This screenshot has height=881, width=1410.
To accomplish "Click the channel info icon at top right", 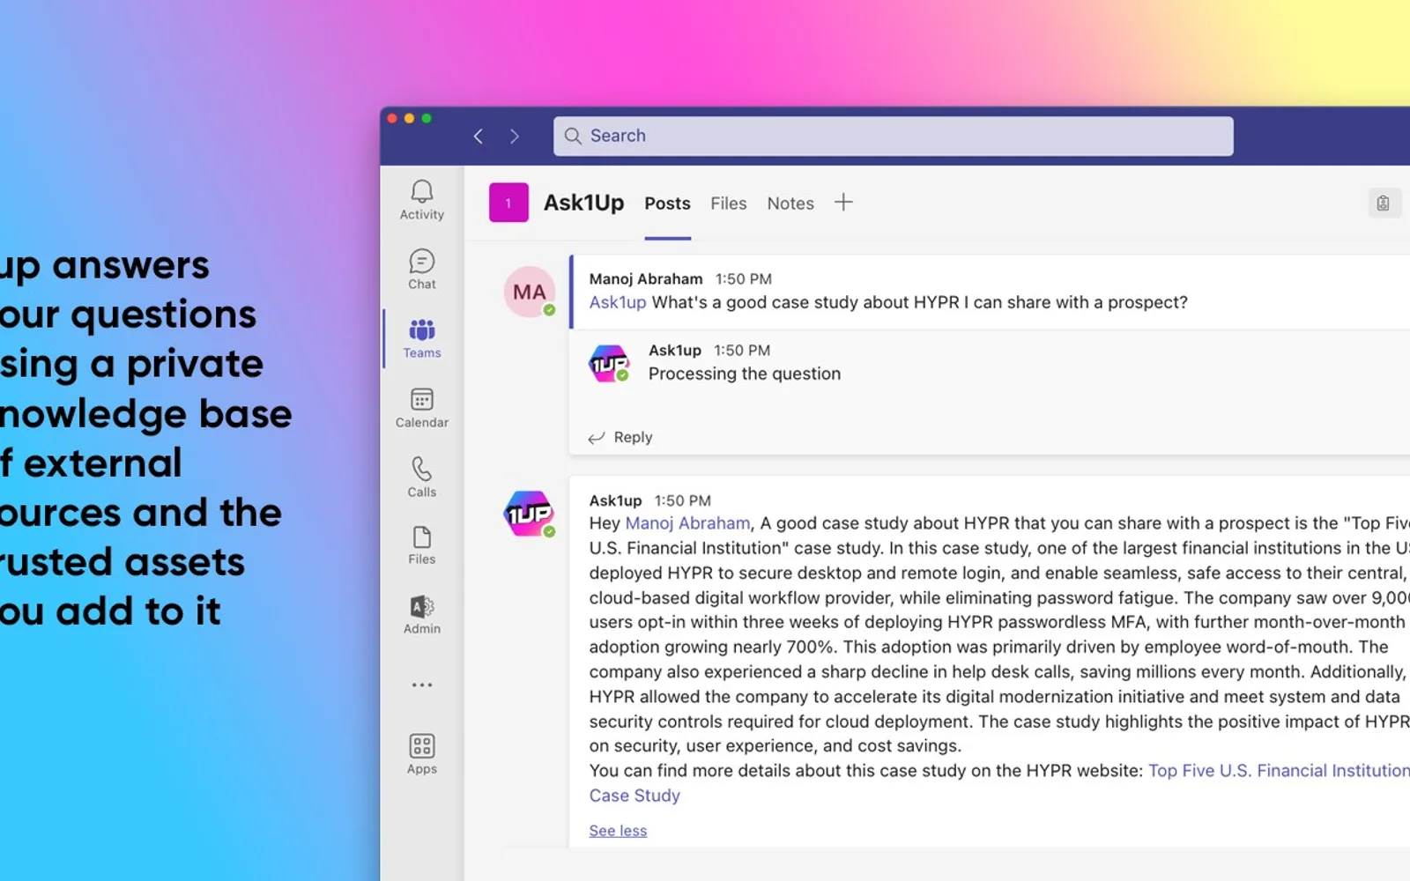I will click(x=1383, y=204).
